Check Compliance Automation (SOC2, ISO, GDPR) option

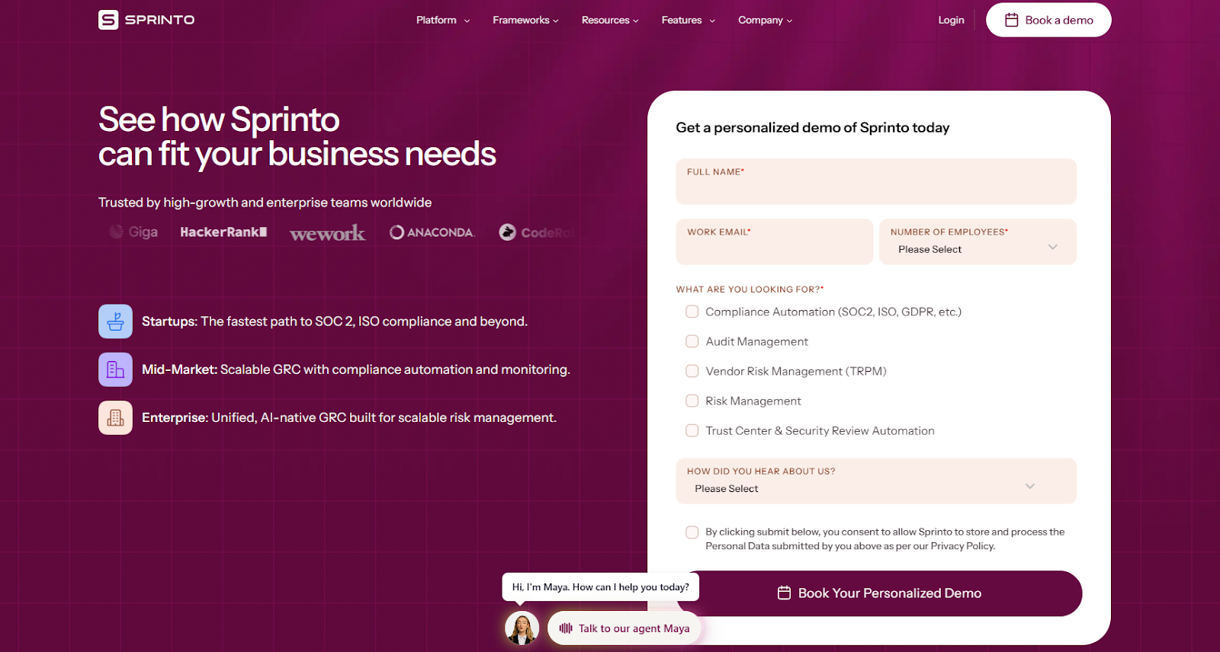coord(692,312)
